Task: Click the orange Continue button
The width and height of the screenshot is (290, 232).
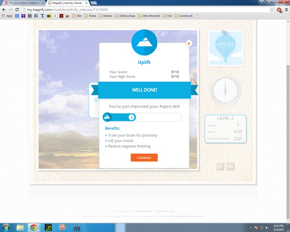Action: (144, 158)
